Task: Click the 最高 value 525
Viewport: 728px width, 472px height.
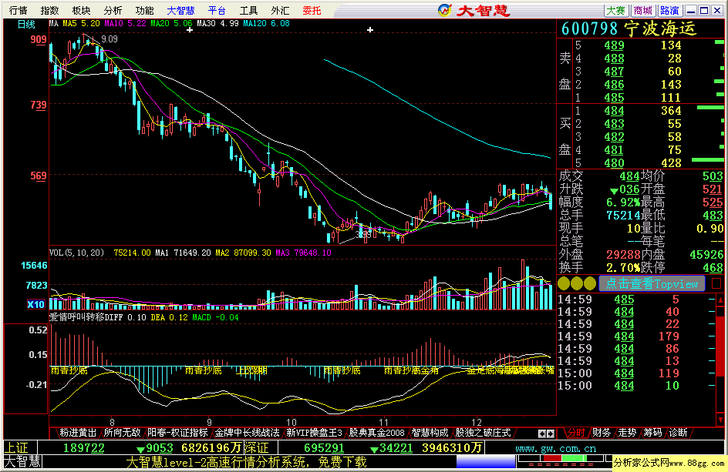Action: coord(713,203)
